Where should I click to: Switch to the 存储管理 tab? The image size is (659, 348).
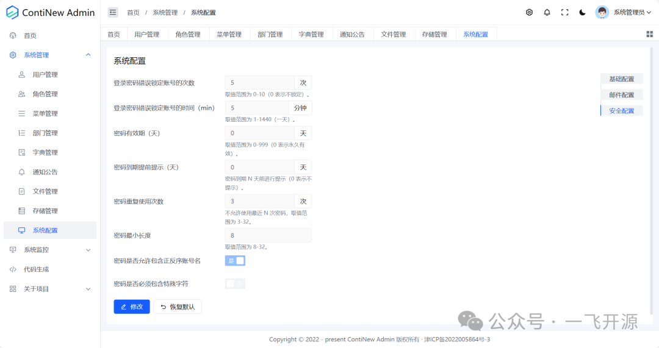(434, 34)
